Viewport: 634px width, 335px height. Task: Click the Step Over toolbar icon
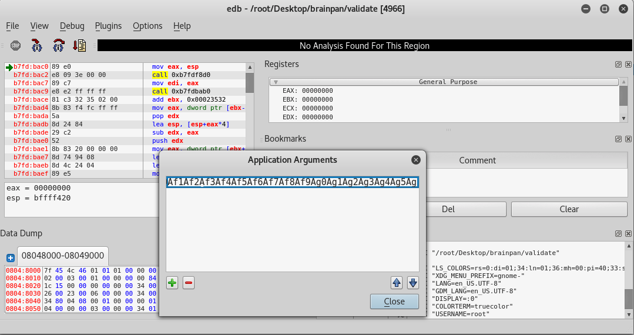click(x=59, y=46)
